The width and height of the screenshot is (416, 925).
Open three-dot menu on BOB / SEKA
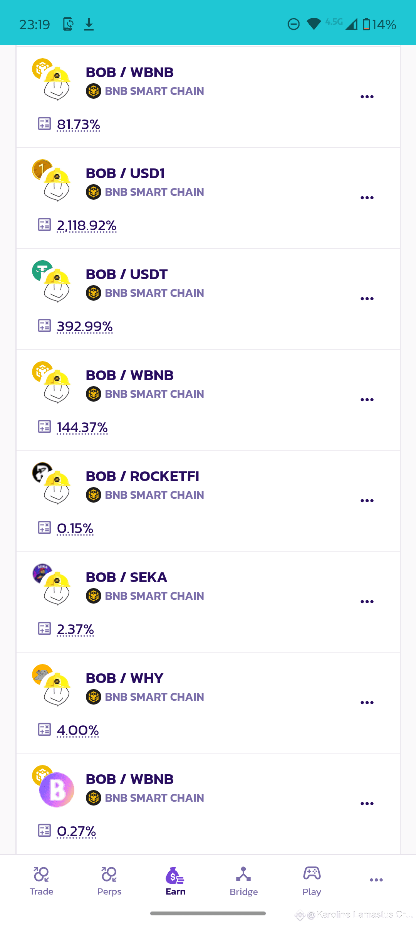coord(367,602)
